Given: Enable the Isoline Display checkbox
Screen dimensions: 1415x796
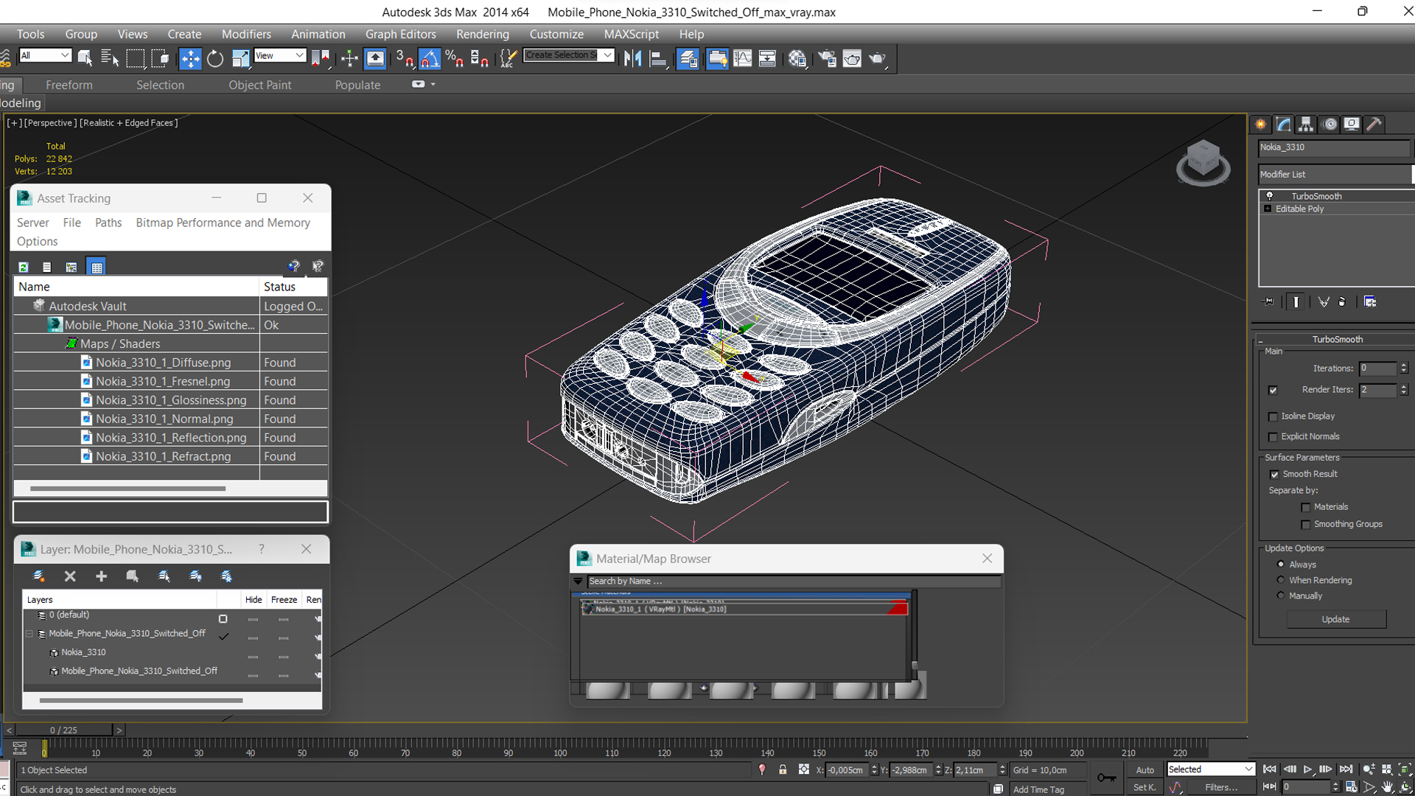Looking at the screenshot, I should click(x=1273, y=416).
